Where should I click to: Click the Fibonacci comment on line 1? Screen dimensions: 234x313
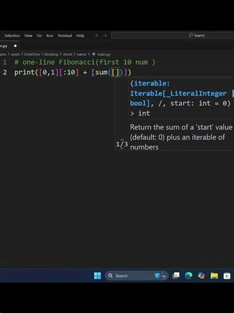point(85,62)
